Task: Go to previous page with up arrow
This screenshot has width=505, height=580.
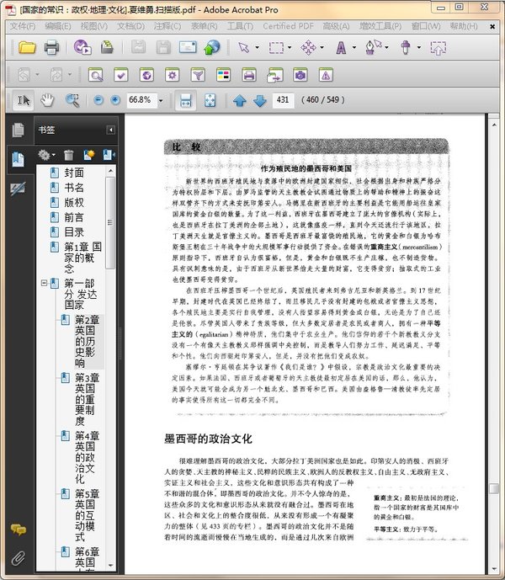Action: 240,100
